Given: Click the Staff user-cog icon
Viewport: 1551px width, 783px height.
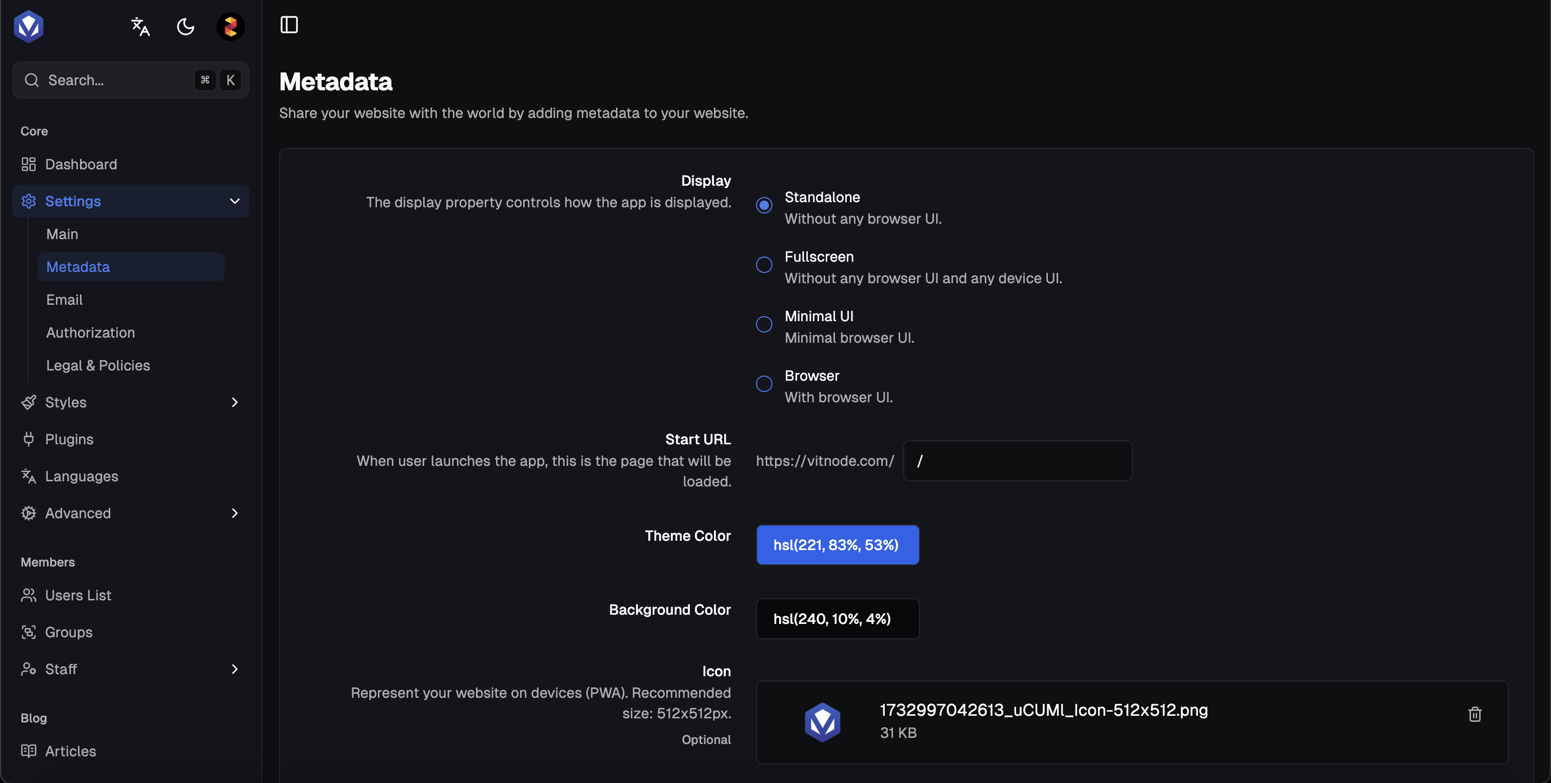Looking at the screenshot, I should [x=28, y=669].
